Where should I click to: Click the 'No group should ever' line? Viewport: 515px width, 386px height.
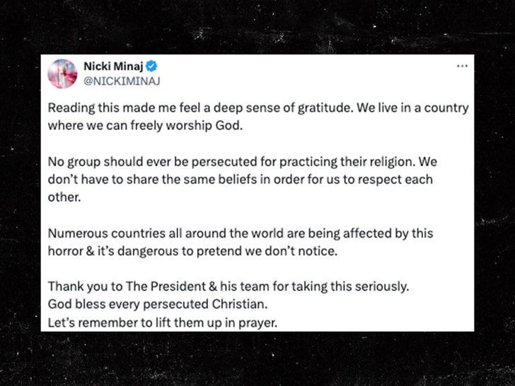(253, 163)
